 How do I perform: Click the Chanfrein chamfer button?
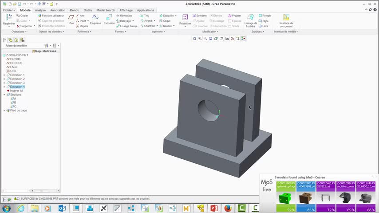[148, 26]
